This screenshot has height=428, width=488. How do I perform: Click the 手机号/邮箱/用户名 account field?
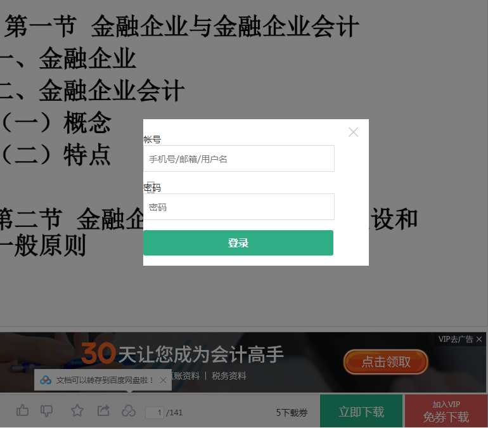point(239,159)
